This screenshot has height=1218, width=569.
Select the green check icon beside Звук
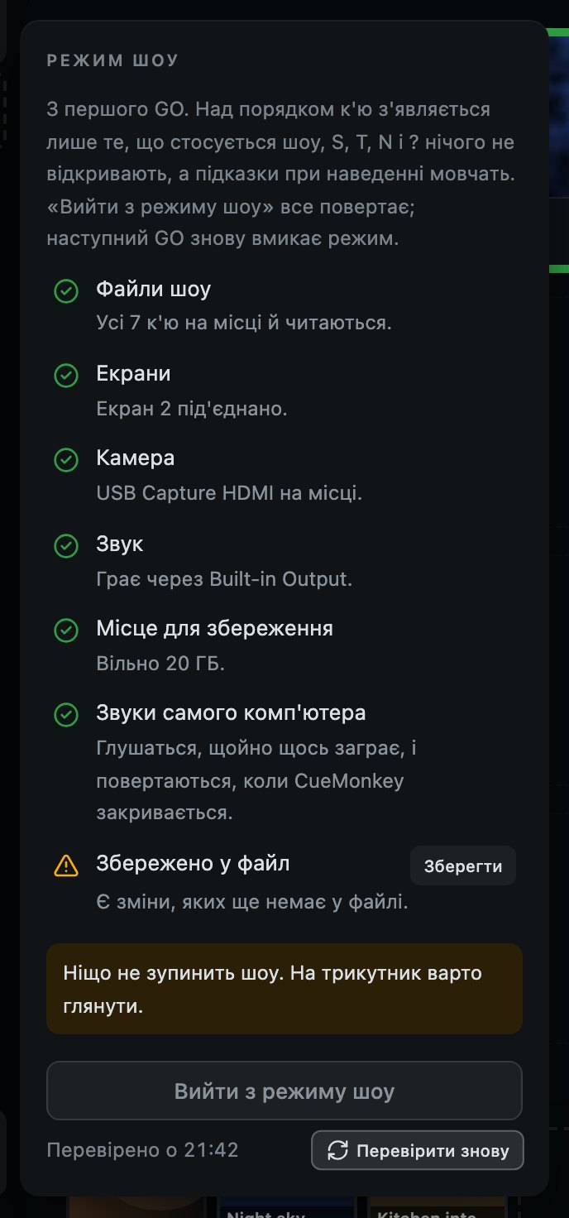66,546
